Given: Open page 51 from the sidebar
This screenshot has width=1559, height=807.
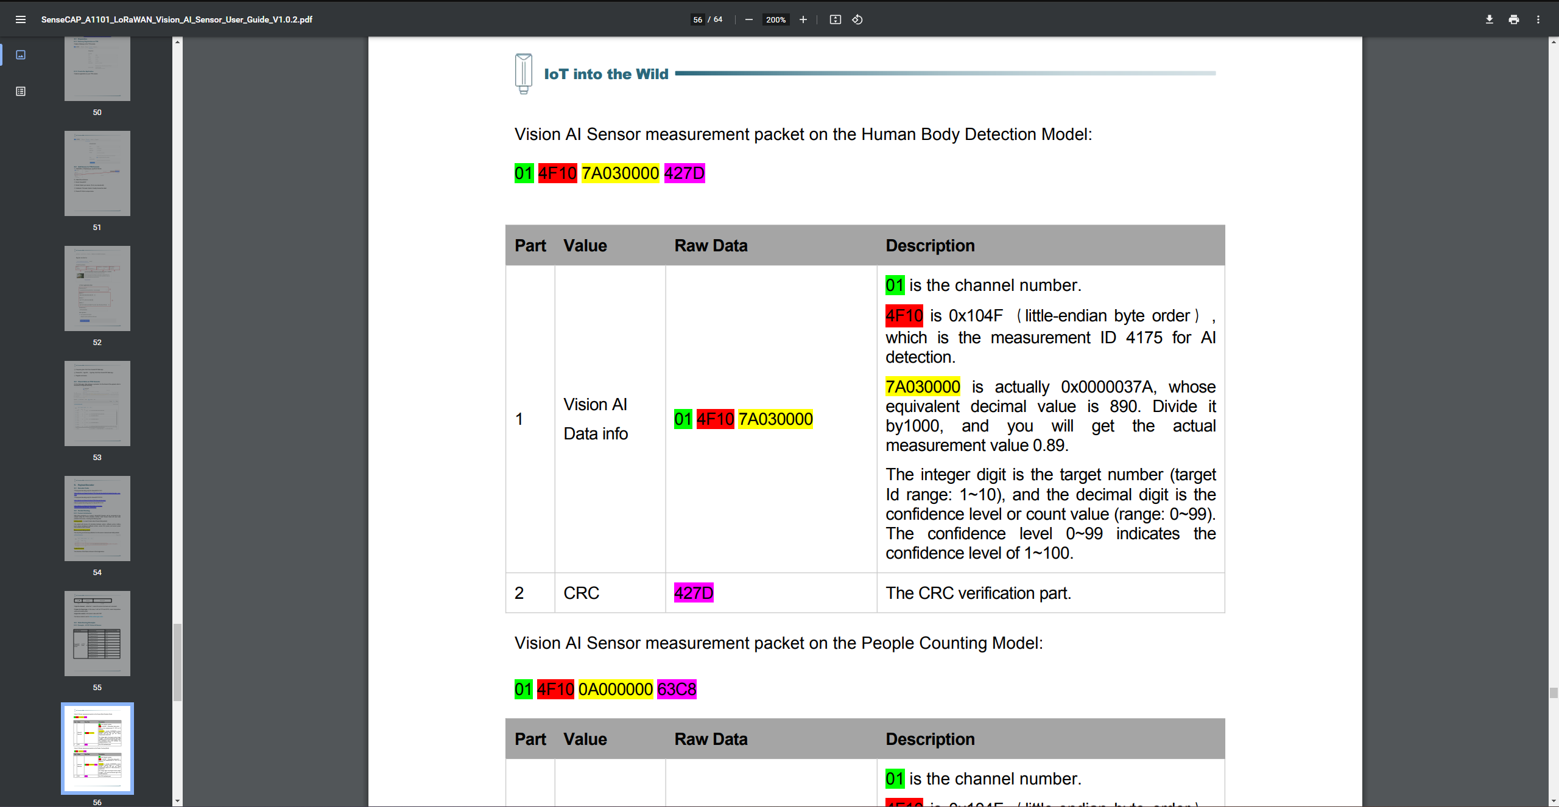Looking at the screenshot, I should [97, 173].
